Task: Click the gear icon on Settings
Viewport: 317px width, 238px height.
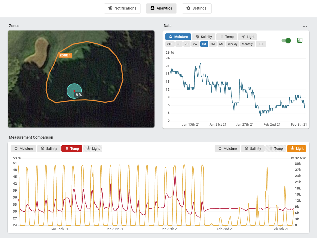Action: coord(188,8)
